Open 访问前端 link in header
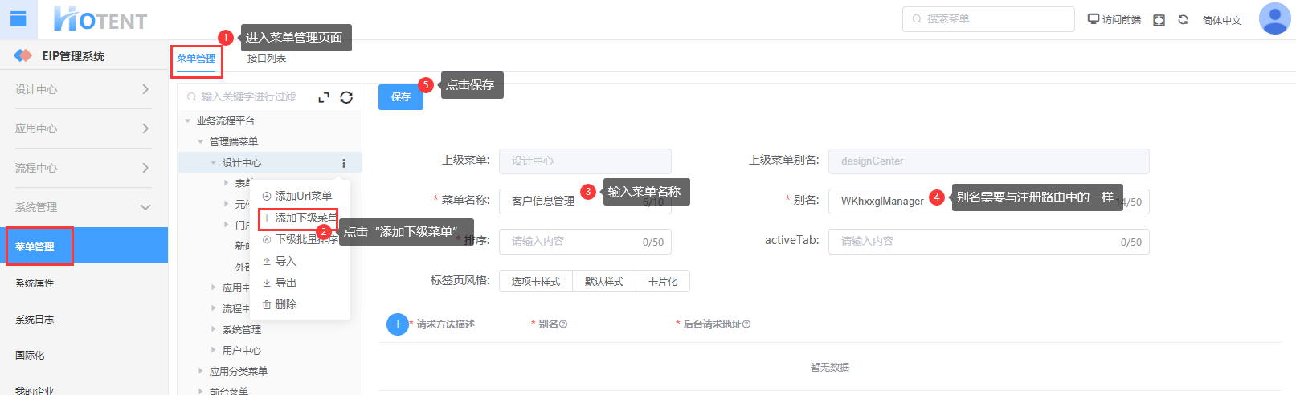This screenshot has height=395, width=1296. point(1114,20)
